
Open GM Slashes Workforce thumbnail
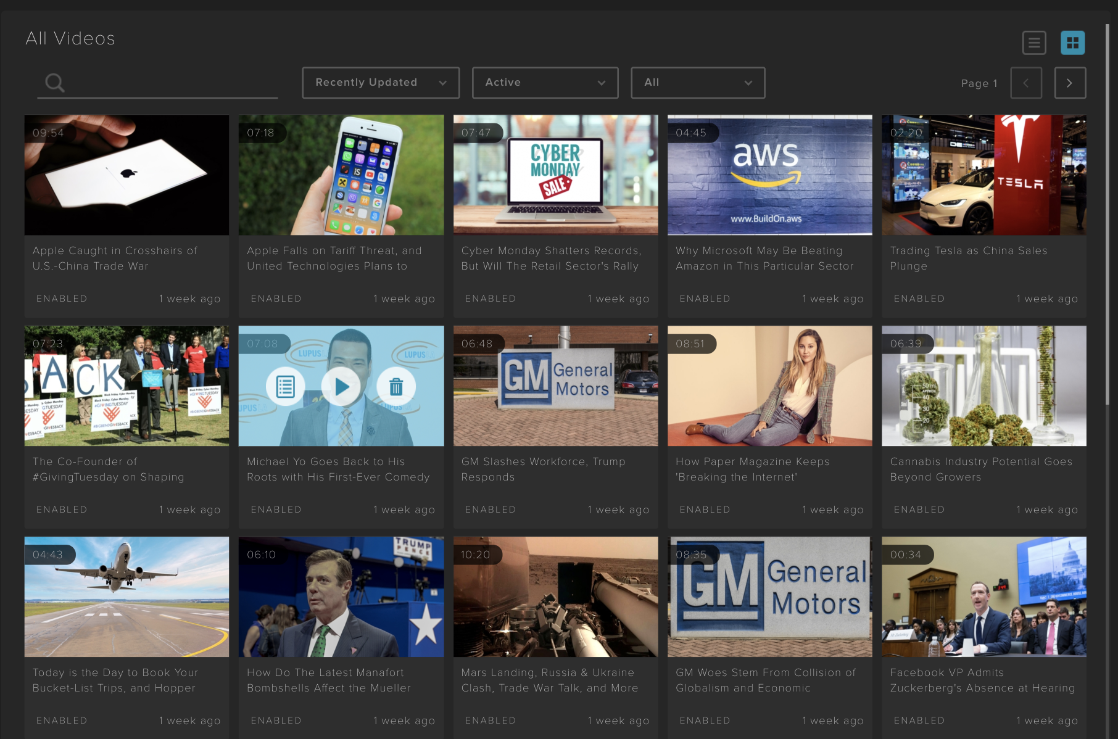point(555,386)
